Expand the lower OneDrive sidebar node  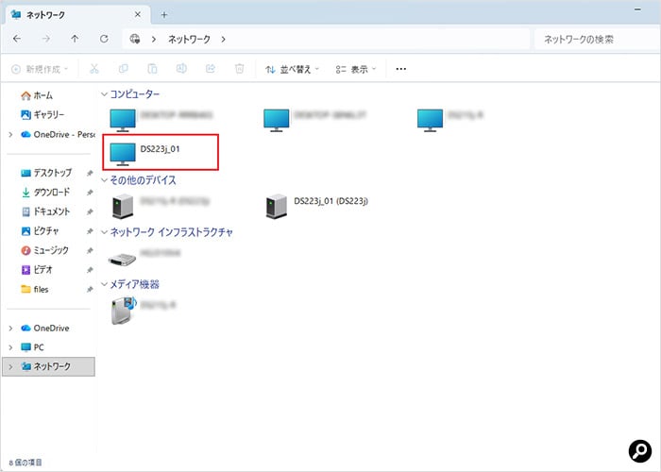click(x=10, y=328)
